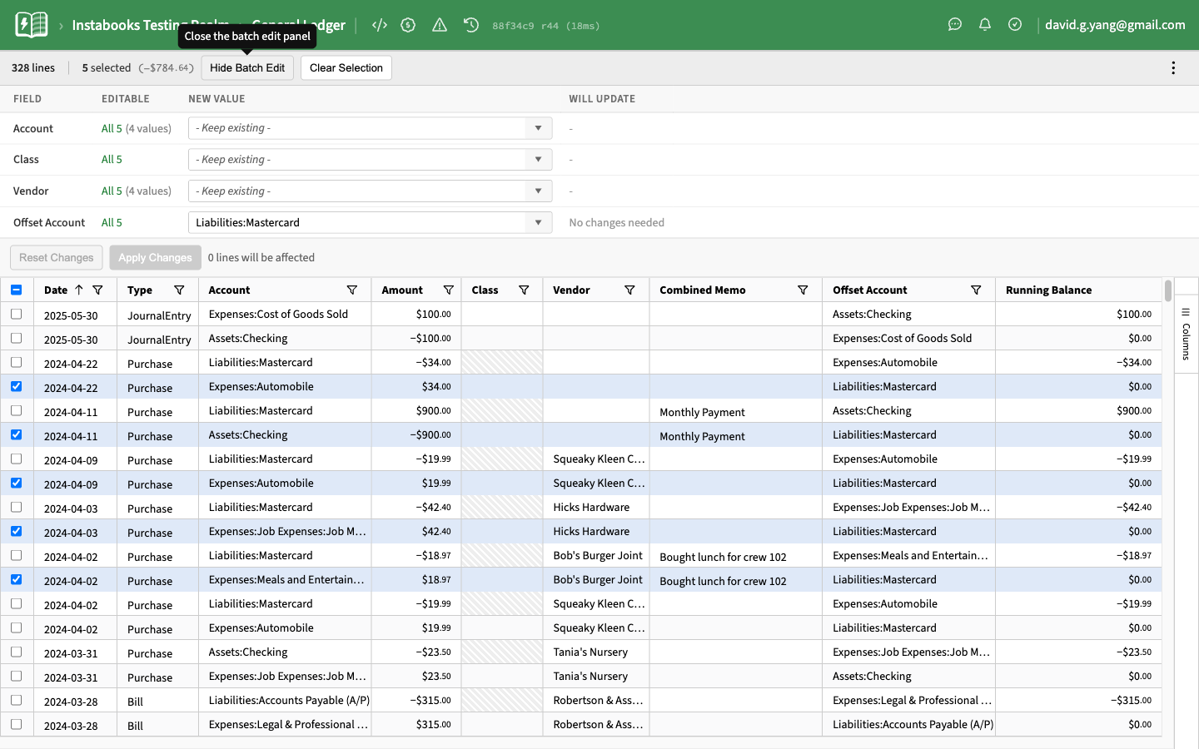Image resolution: width=1199 pixels, height=749 pixels.
Task: Open the david.g.yang@gmail.com account menu
Action: click(1115, 25)
